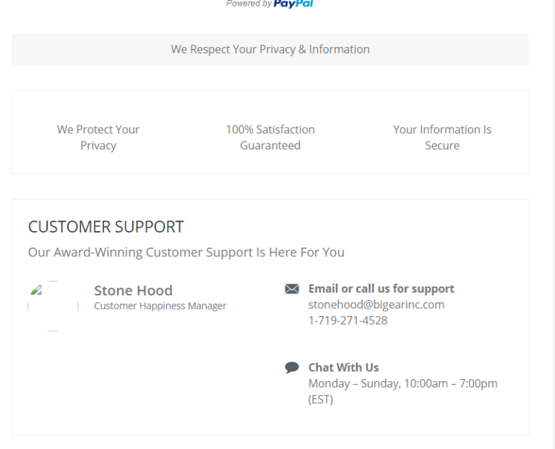Viewport: 555px width, 449px height.
Task: Click the Email or call us for support heading
Action: click(382, 289)
